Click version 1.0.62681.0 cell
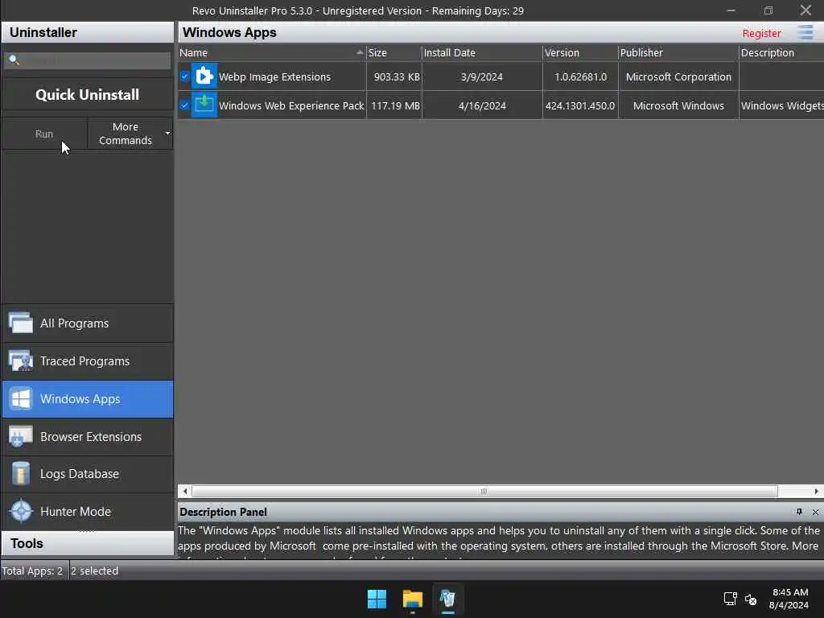 580,76
